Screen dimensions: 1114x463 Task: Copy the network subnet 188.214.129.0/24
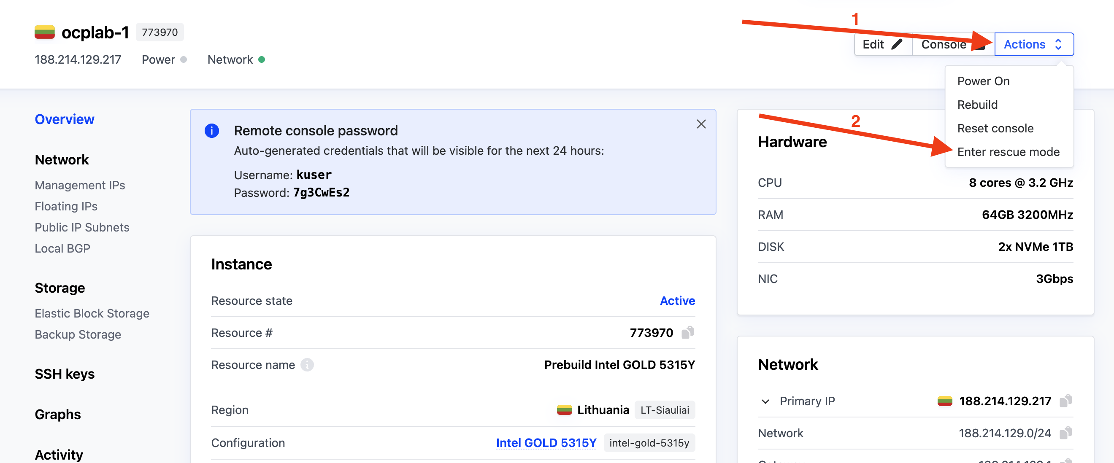pos(1065,433)
